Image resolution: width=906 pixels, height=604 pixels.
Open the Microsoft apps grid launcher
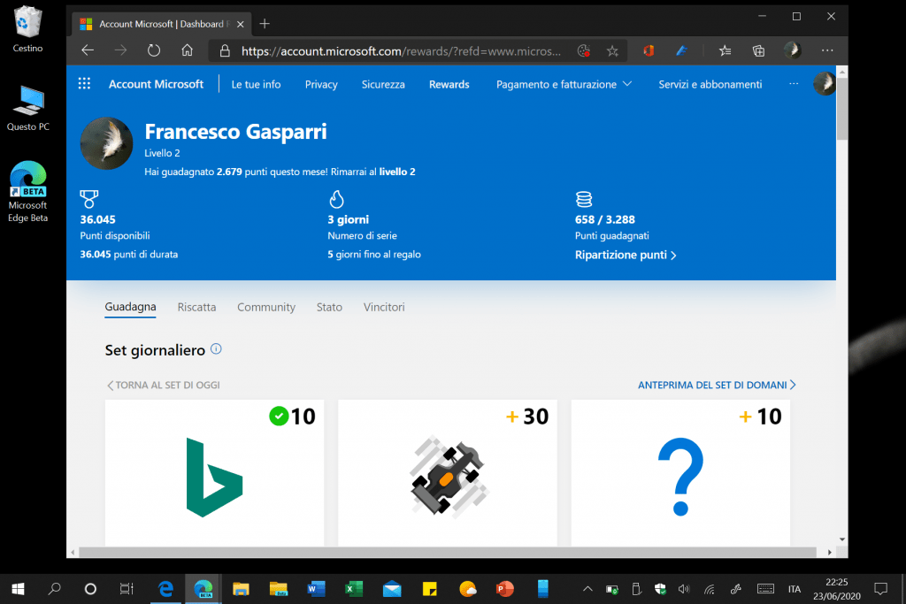tap(84, 84)
